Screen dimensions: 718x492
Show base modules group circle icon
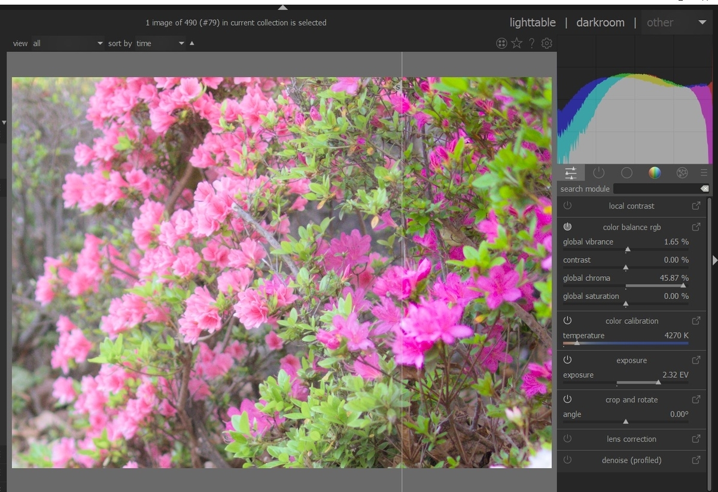626,173
